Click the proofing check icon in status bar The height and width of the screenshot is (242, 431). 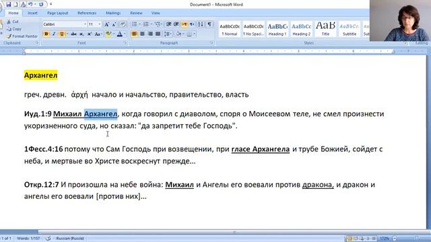(48, 238)
